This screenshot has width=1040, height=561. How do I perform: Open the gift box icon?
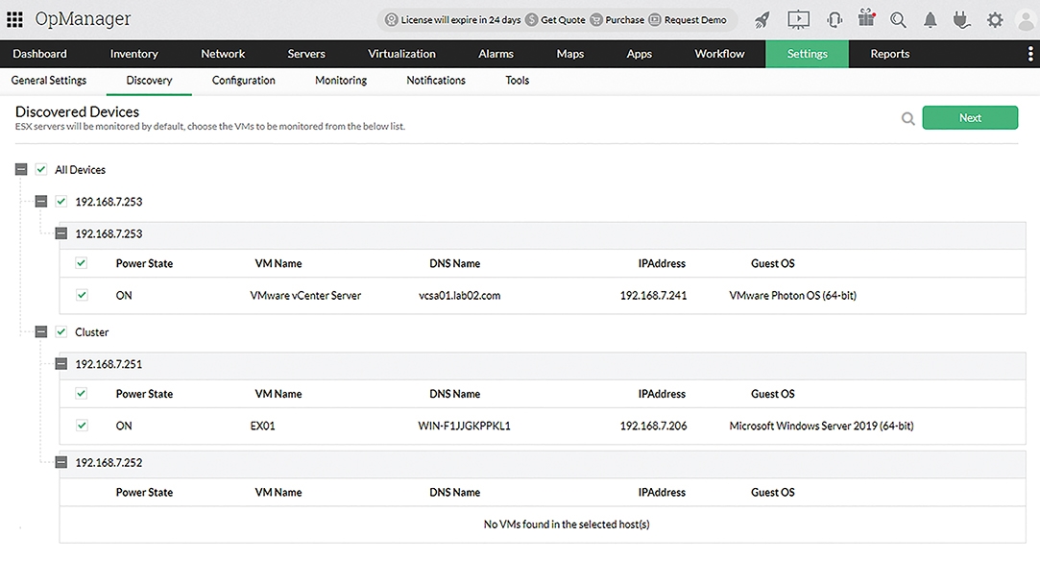pyautogui.click(x=866, y=18)
